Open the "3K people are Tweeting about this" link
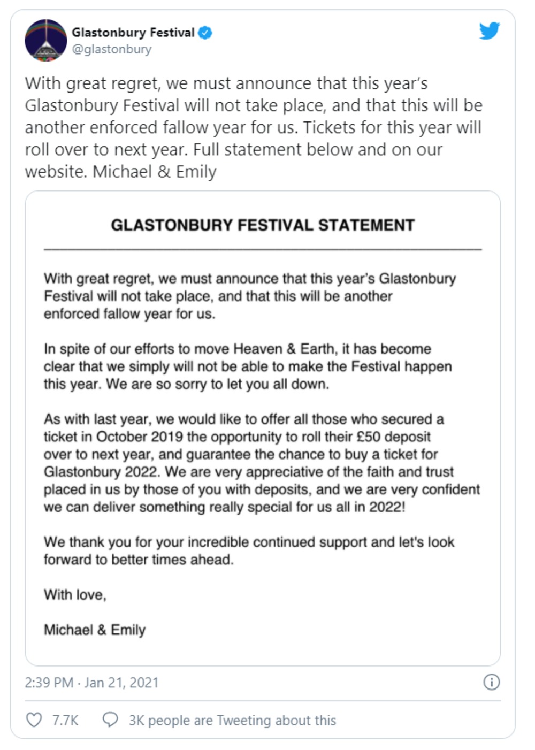535x750 pixels. [232, 721]
